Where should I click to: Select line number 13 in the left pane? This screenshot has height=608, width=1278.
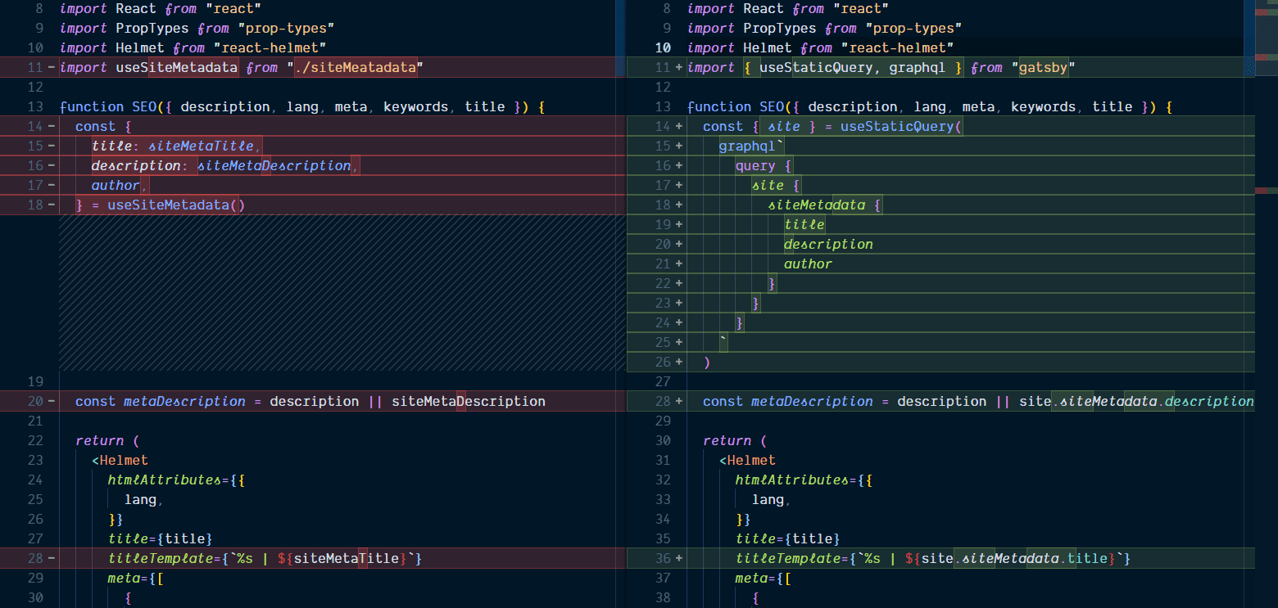click(x=34, y=106)
